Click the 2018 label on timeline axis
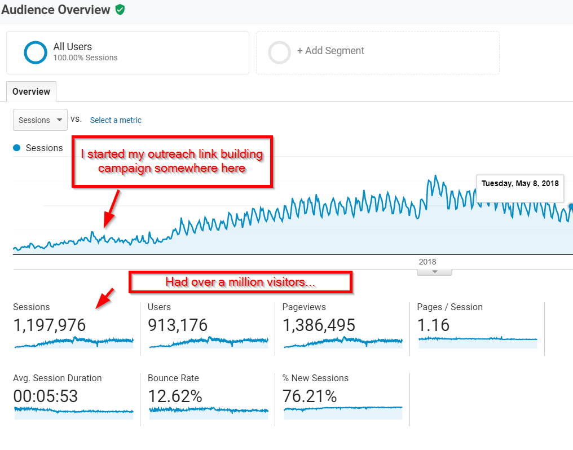Image resolution: width=573 pixels, height=450 pixels. point(427,262)
